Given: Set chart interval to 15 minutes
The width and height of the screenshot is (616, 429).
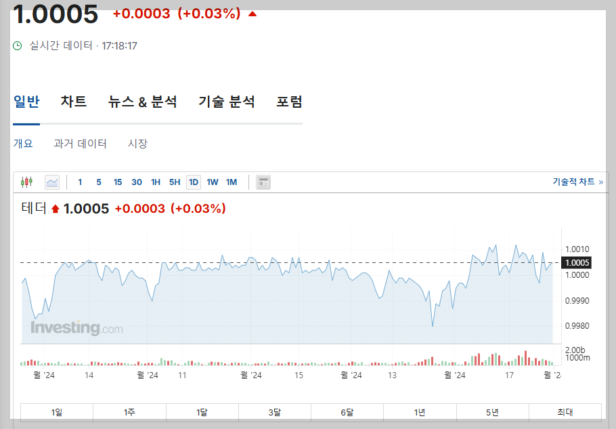Looking at the screenshot, I should pos(118,182).
